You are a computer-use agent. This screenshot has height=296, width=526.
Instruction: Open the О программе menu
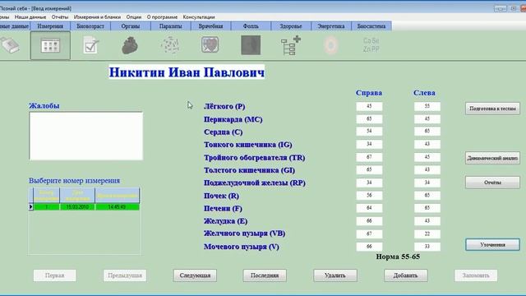pos(162,16)
